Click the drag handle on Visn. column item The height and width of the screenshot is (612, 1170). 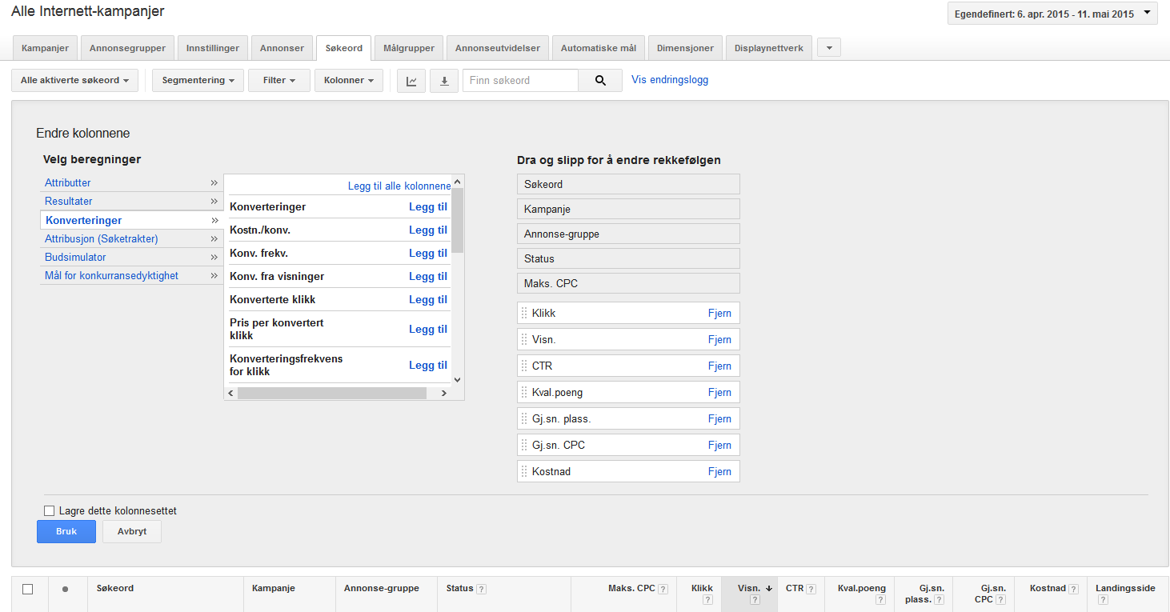click(x=525, y=339)
